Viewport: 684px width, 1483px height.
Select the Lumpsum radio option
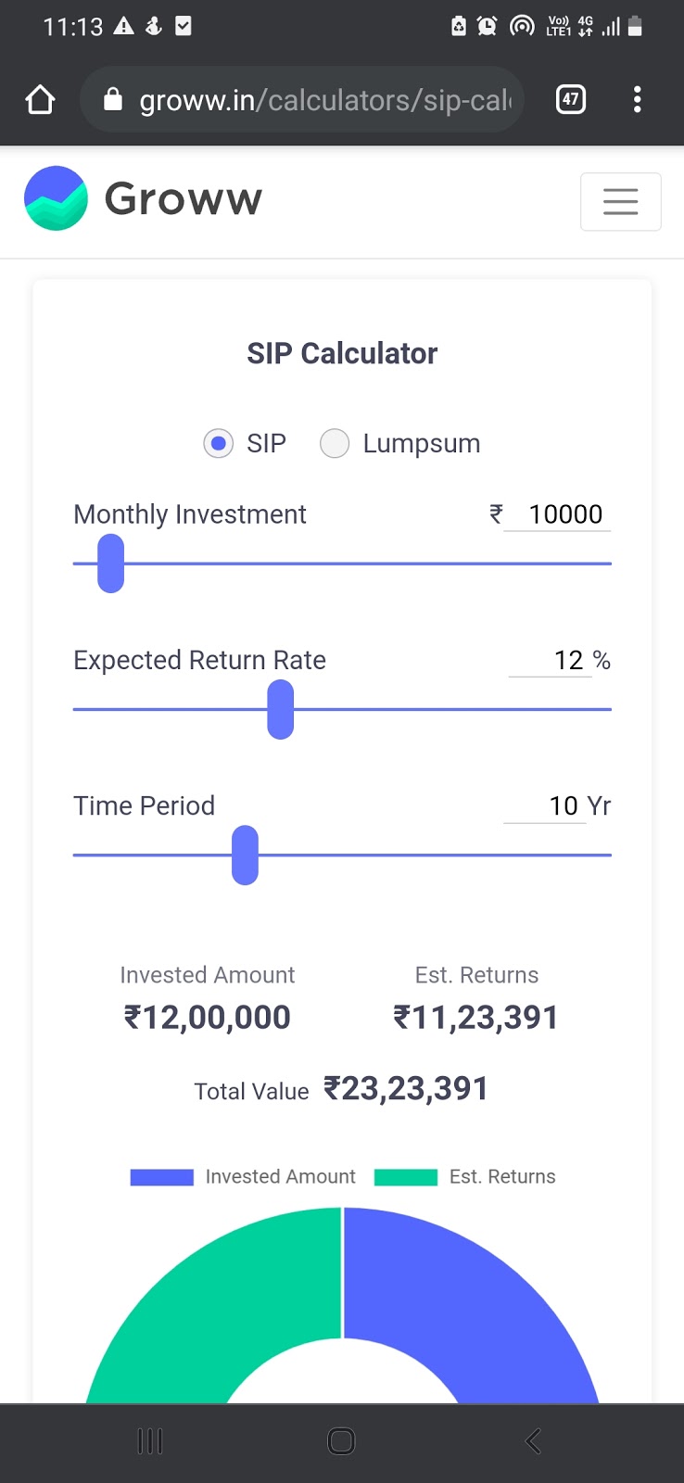tap(335, 444)
